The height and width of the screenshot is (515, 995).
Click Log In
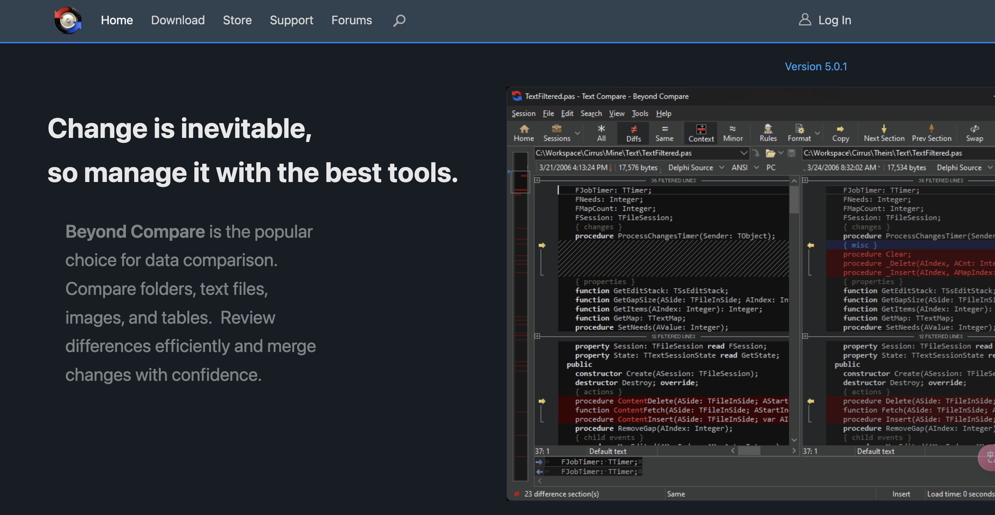coord(834,20)
